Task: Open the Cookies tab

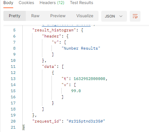Action: coord(26,3)
